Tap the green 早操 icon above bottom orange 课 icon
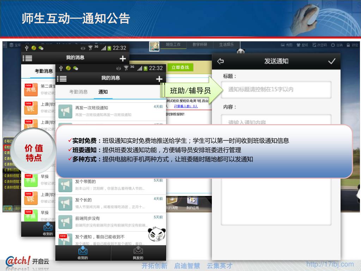The height and width of the screenshot is (271, 361). pyautogui.click(x=31, y=180)
